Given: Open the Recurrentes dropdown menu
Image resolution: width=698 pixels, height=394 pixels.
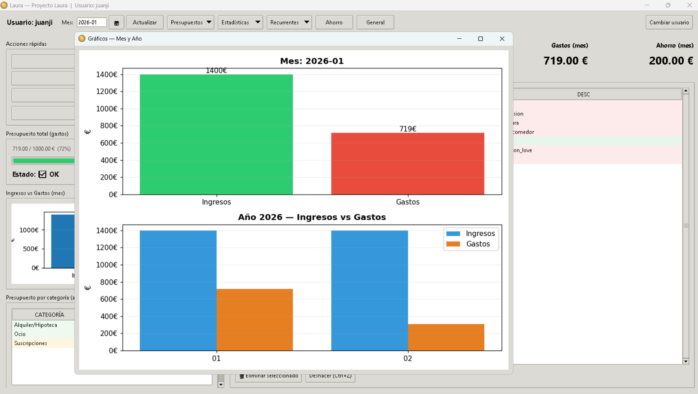Looking at the screenshot, I should pyautogui.click(x=289, y=23).
